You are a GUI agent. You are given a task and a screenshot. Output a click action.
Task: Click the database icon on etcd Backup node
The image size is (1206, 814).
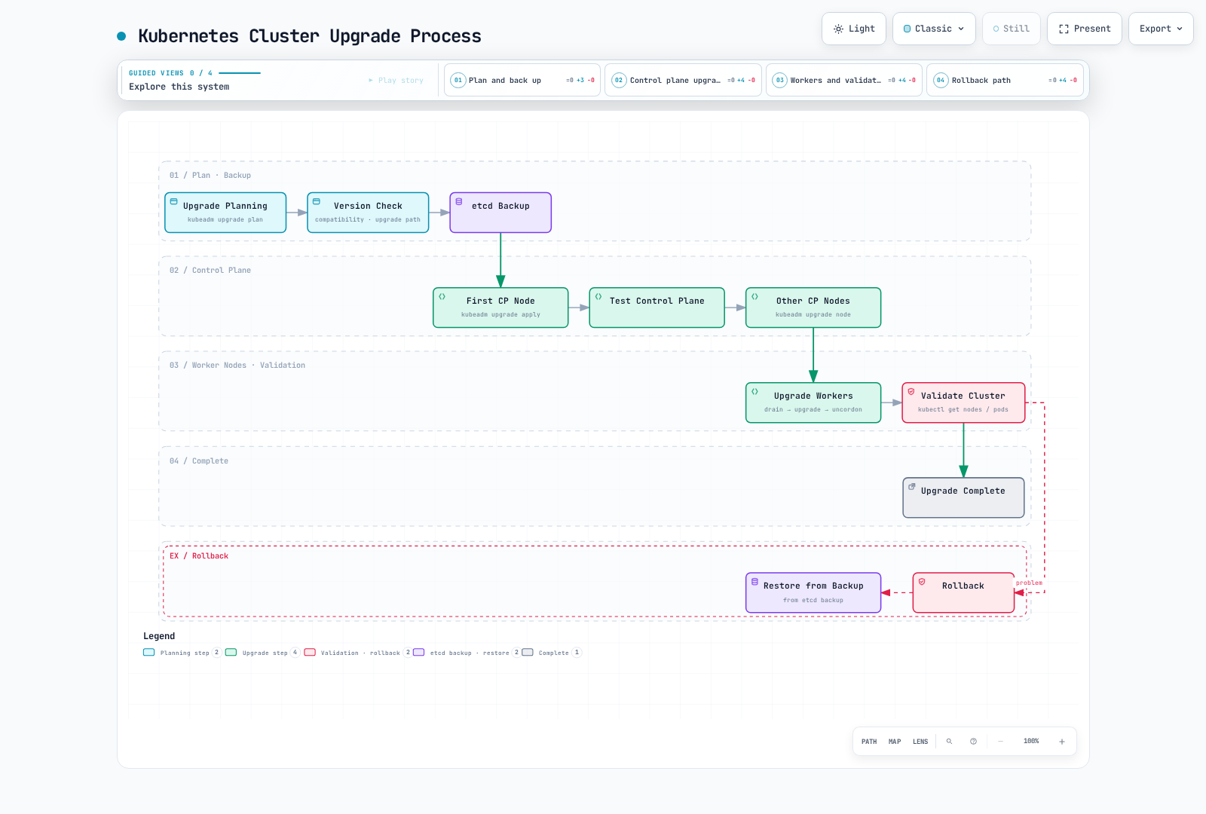[458, 202]
